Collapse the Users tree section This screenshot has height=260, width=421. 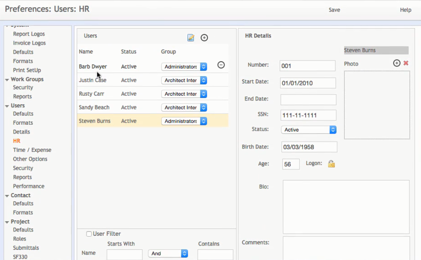coord(7,106)
